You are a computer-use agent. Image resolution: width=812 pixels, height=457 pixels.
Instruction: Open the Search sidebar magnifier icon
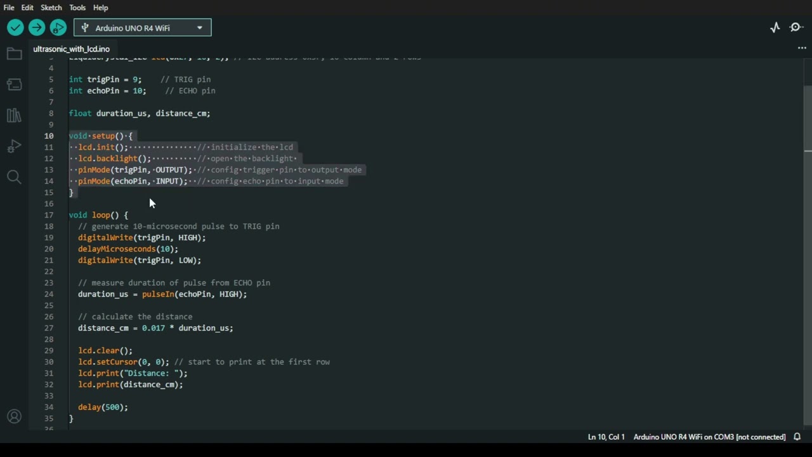click(x=14, y=176)
